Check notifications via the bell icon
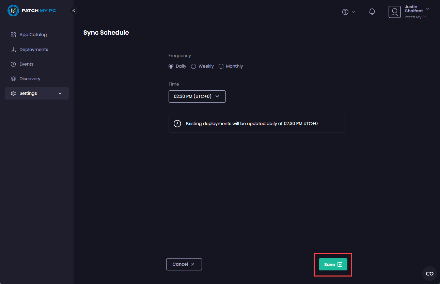Viewport: 440px width, 284px height. pyautogui.click(x=372, y=12)
